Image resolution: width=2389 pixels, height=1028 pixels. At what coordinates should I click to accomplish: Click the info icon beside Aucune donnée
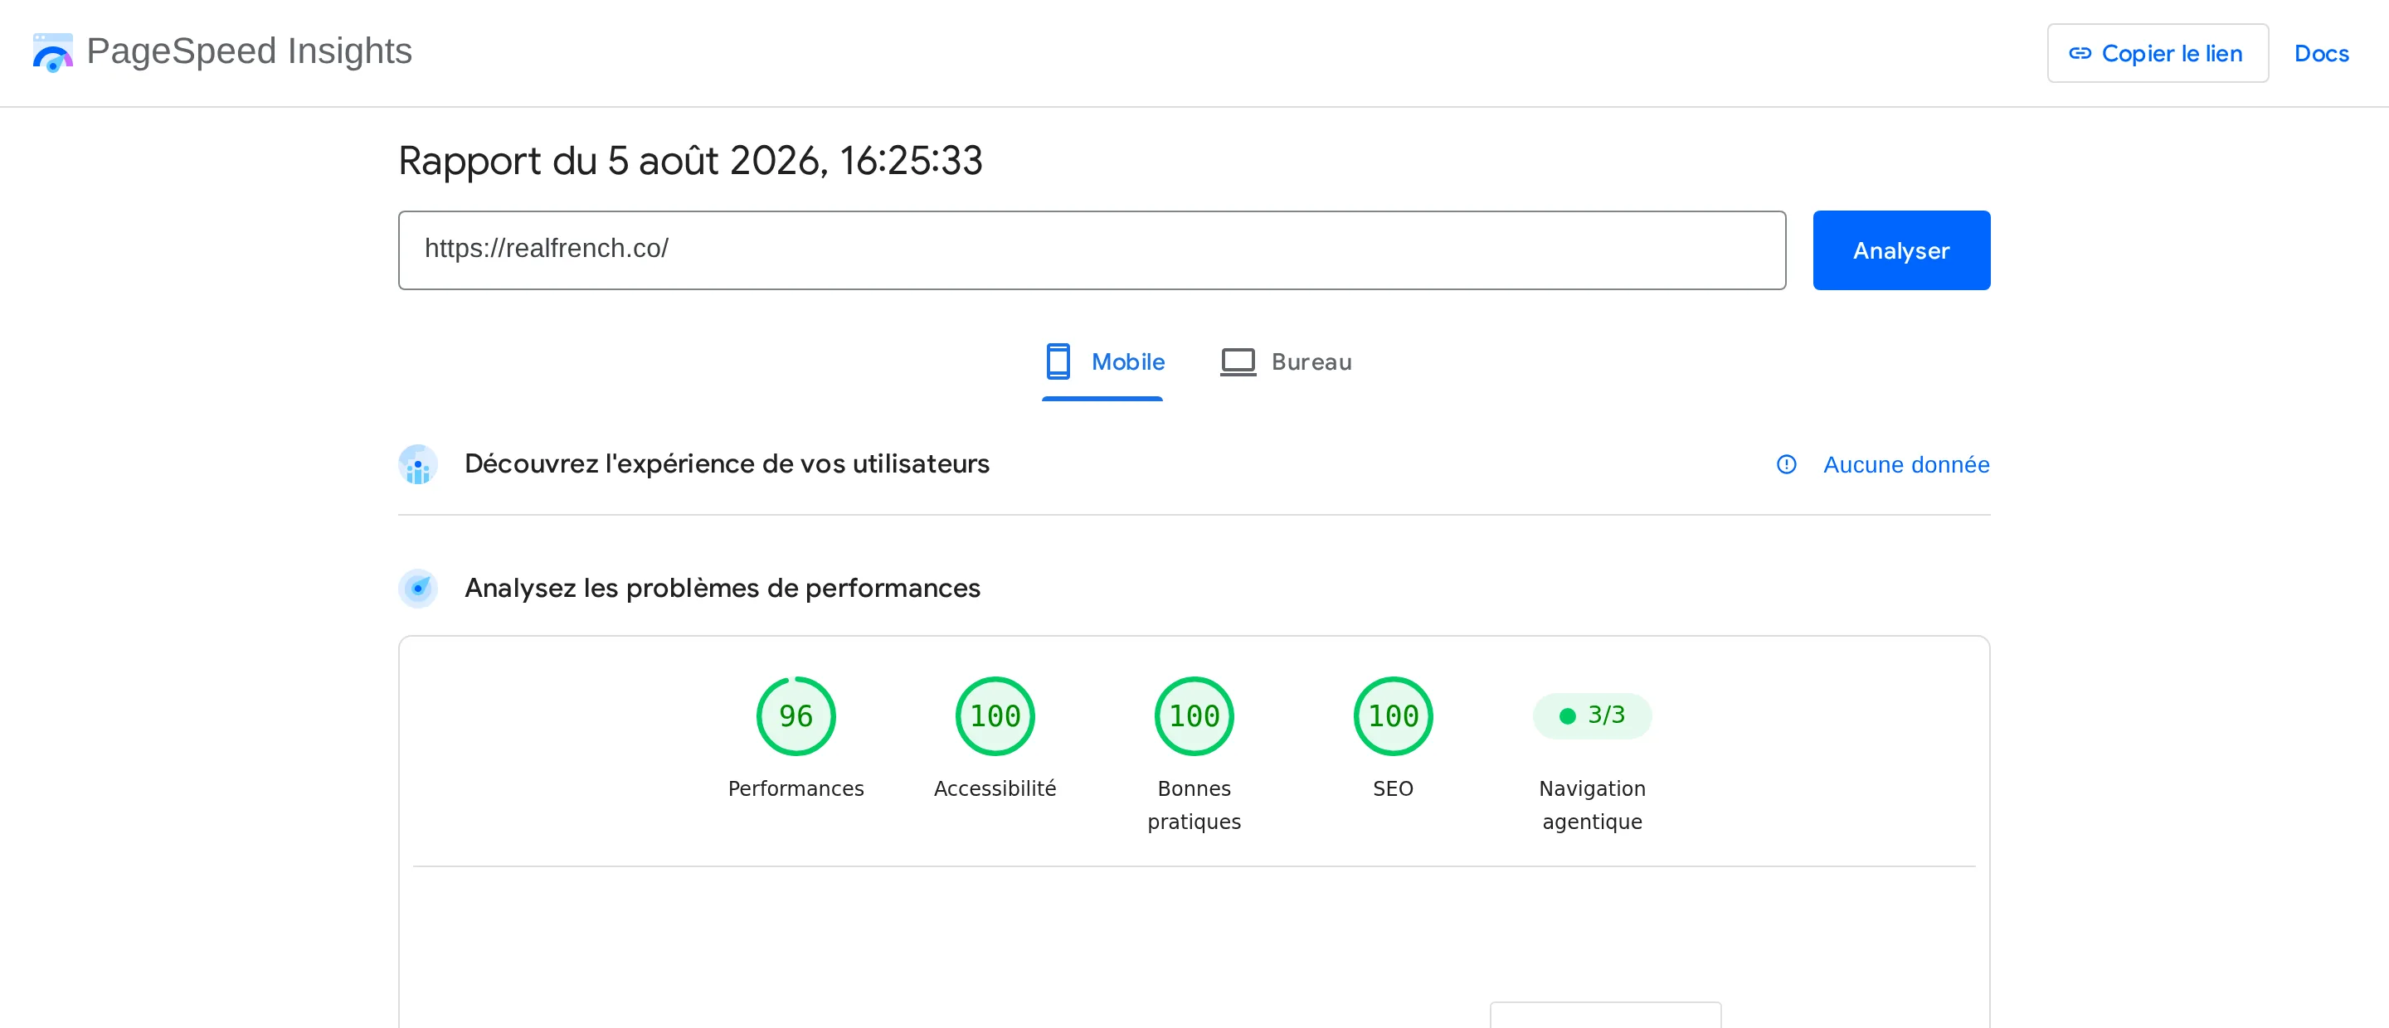click(1786, 464)
